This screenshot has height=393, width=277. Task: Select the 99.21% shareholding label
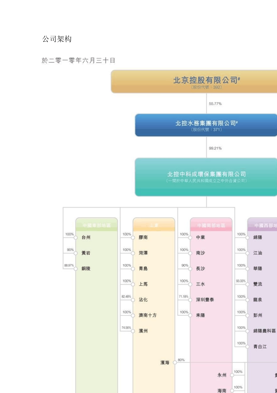(x=215, y=148)
